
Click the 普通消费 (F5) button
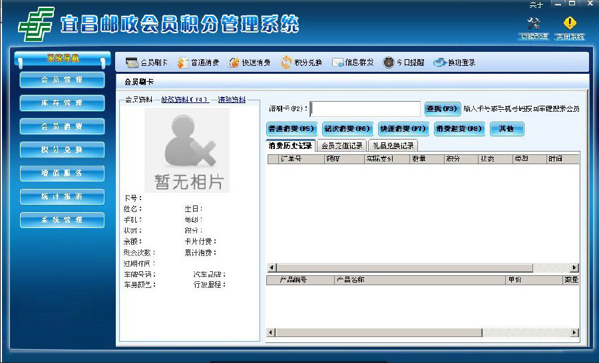[x=292, y=129]
